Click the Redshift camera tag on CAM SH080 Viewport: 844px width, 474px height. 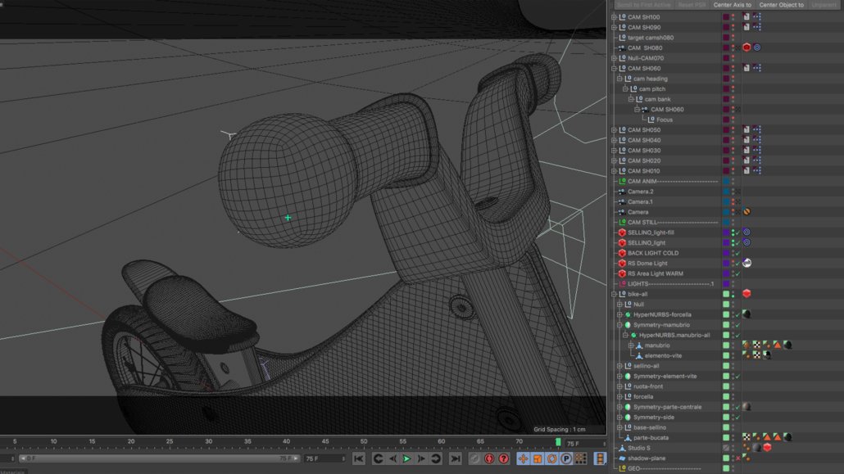(x=746, y=47)
